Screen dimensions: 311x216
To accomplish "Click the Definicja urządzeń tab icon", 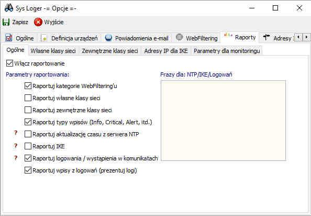I will pyautogui.click(x=44, y=38).
